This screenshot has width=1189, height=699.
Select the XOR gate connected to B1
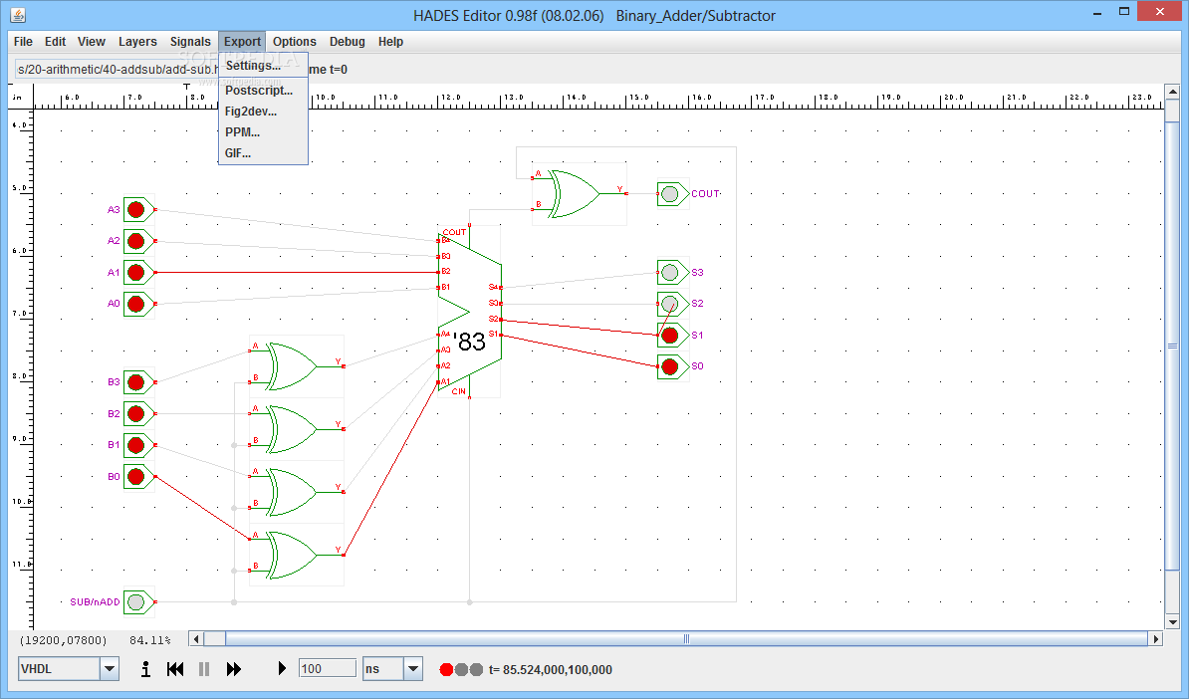(x=297, y=492)
